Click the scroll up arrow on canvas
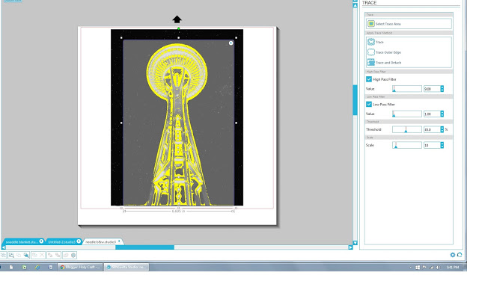 355,5
